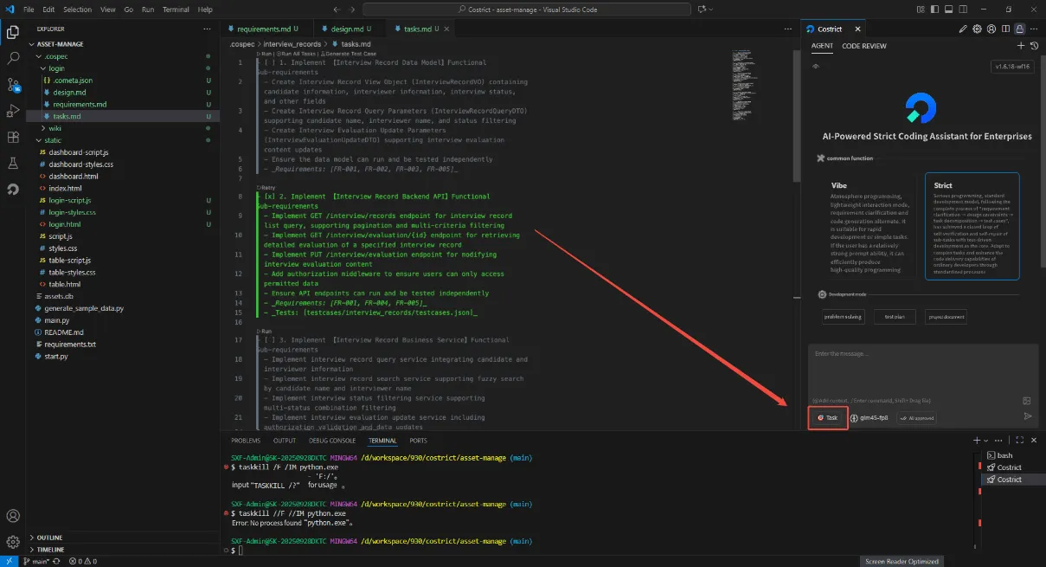Add new terminal with plus icon
Screen dimensions: 1046x567
coord(977,441)
